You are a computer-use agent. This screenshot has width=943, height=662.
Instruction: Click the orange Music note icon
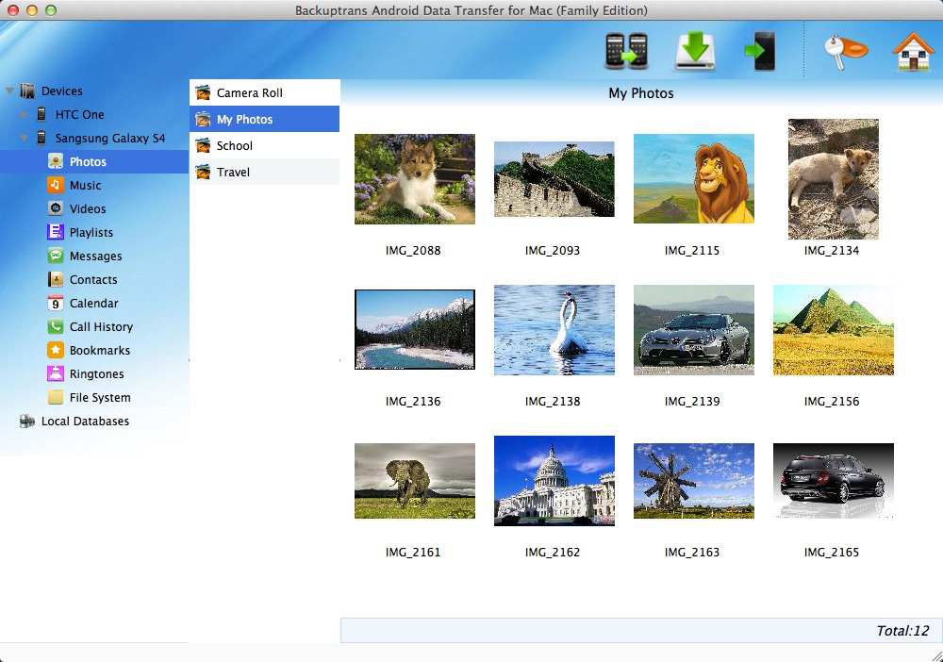56,185
